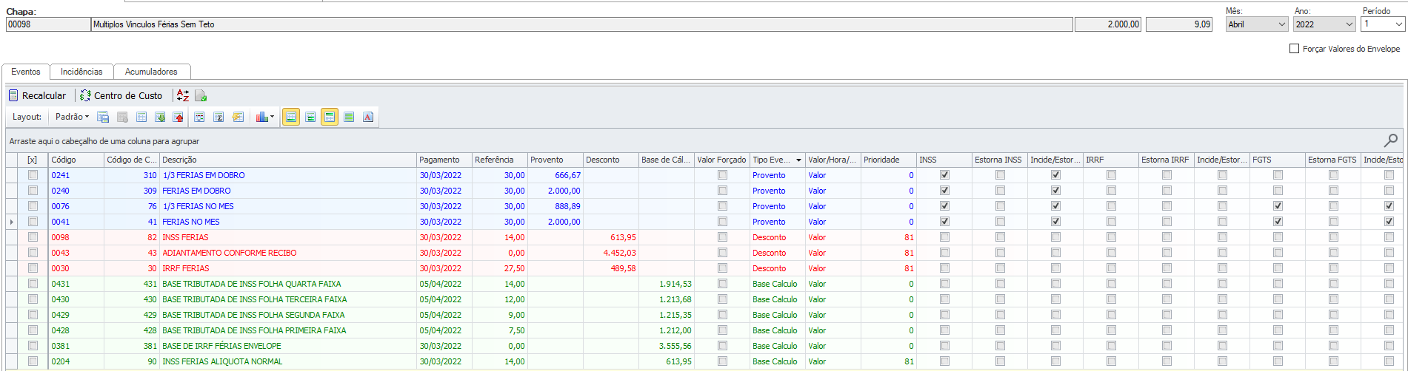Check the row selector for code 0241

pos(33,175)
